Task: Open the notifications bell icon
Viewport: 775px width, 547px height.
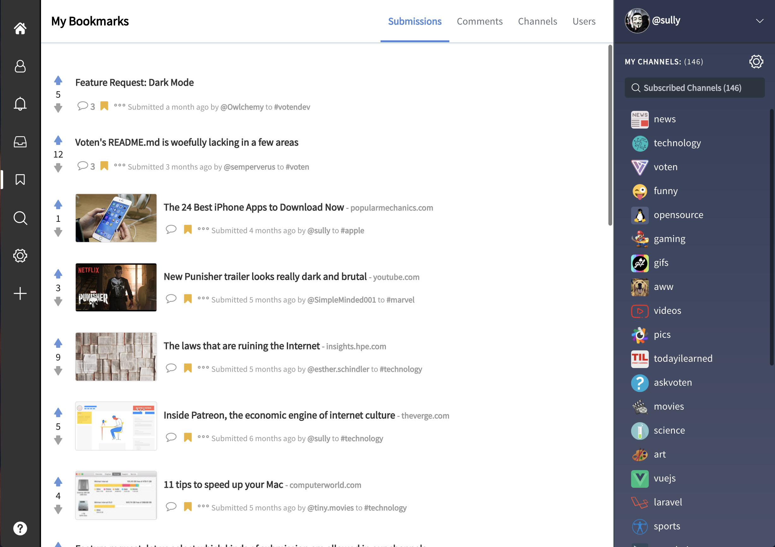Action: 20,103
